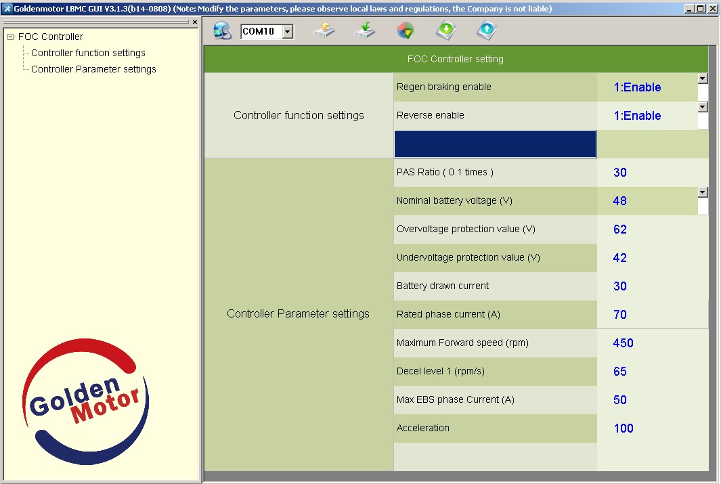Expand the Reverse enable dropdown arrow
The width and height of the screenshot is (721, 484).
coord(702,107)
